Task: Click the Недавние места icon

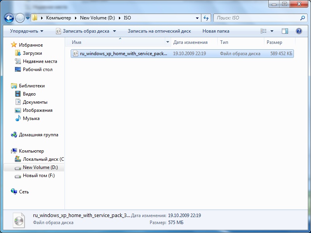Action: click(x=18, y=61)
